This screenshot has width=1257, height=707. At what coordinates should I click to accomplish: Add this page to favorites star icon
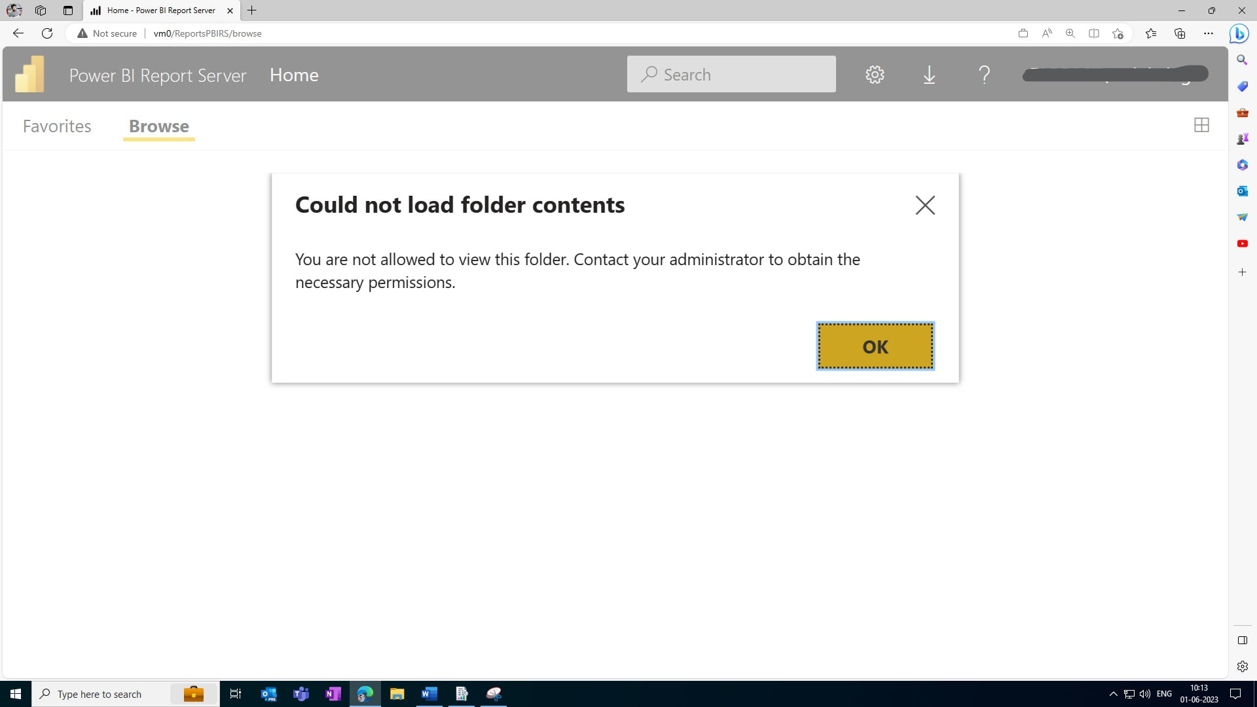[1118, 33]
